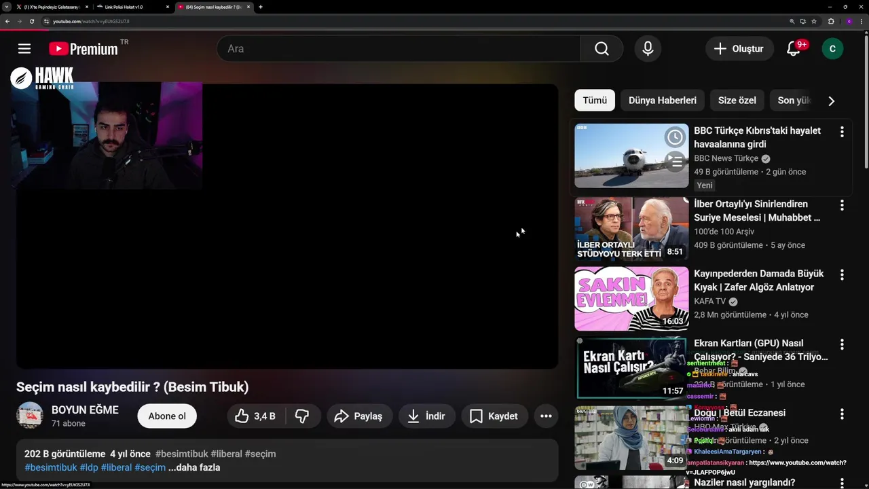Open the Zafer Algöz Sakın Evlenme thumbnail
The width and height of the screenshot is (869, 489).
click(631, 299)
